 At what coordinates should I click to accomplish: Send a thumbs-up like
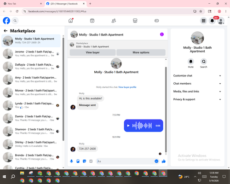pos(164,161)
